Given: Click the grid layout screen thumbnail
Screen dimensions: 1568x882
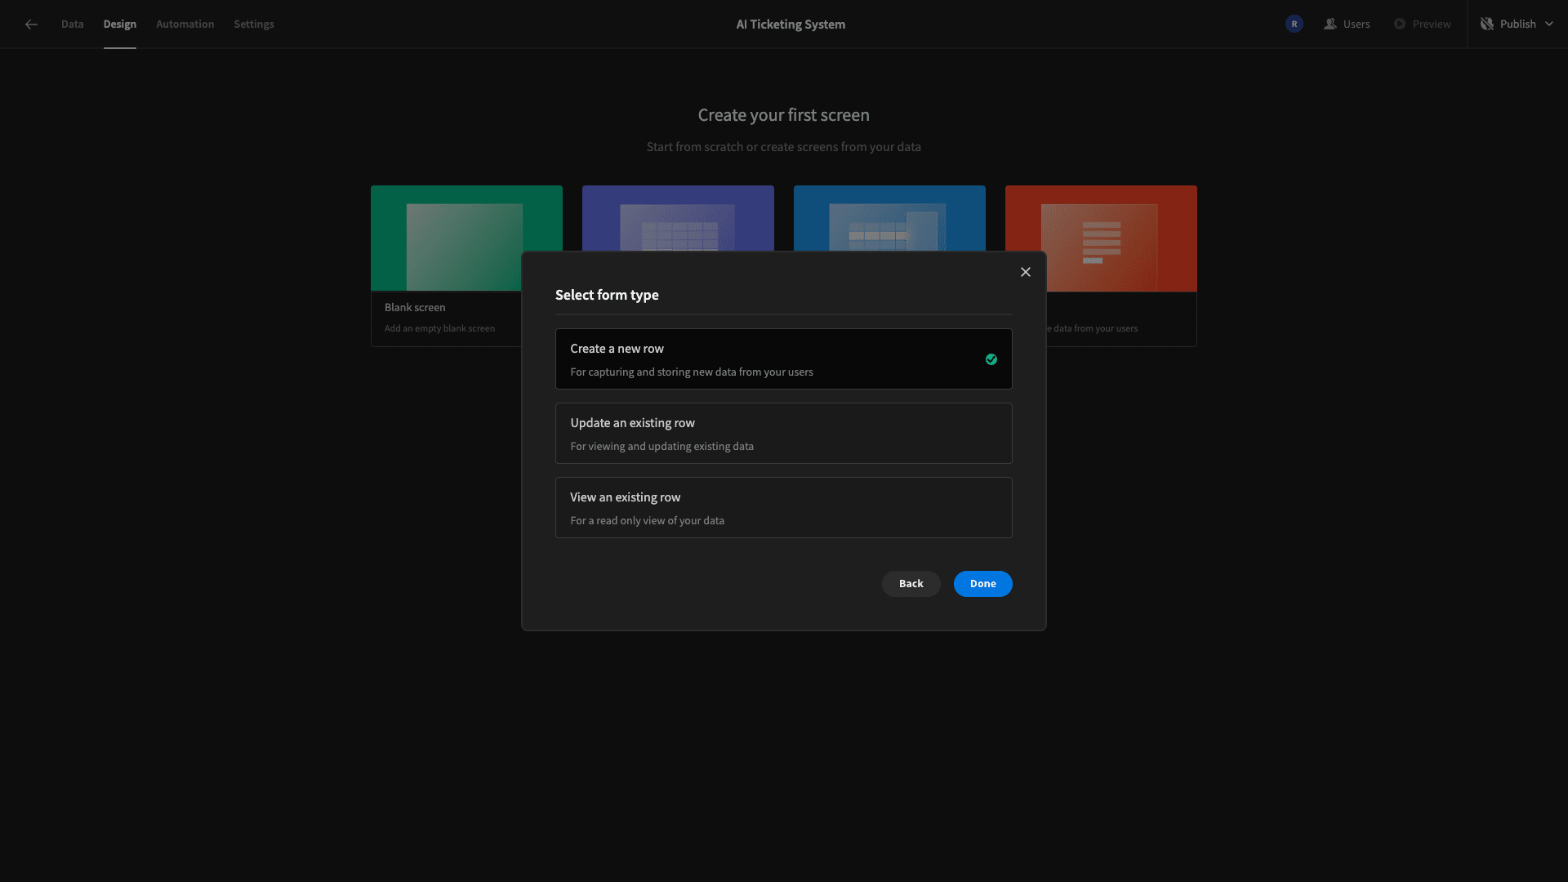Looking at the screenshot, I should tap(677, 237).
